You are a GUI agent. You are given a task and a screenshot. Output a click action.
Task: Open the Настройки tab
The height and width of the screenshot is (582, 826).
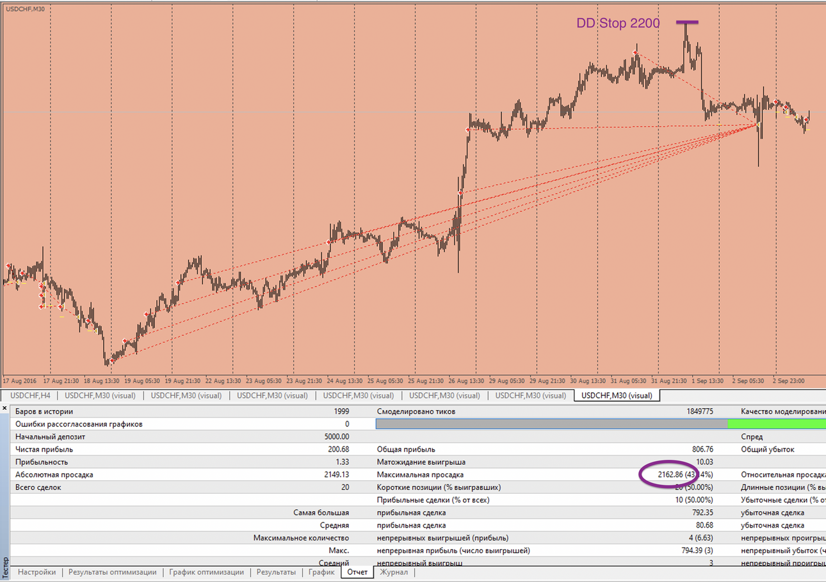(37, 572)
